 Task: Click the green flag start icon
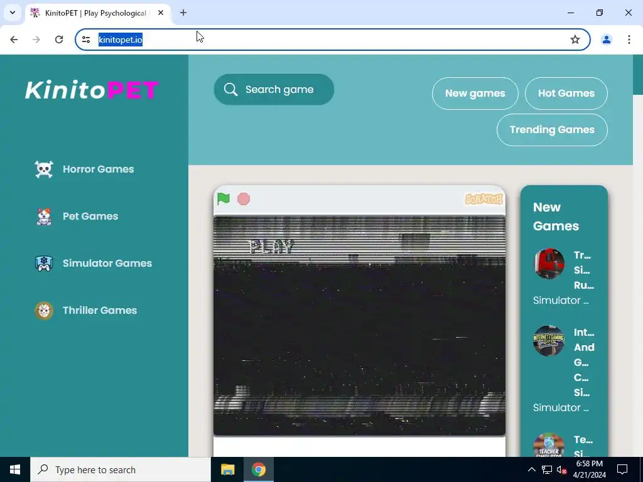pyautogui.click(x=224, y=199)
